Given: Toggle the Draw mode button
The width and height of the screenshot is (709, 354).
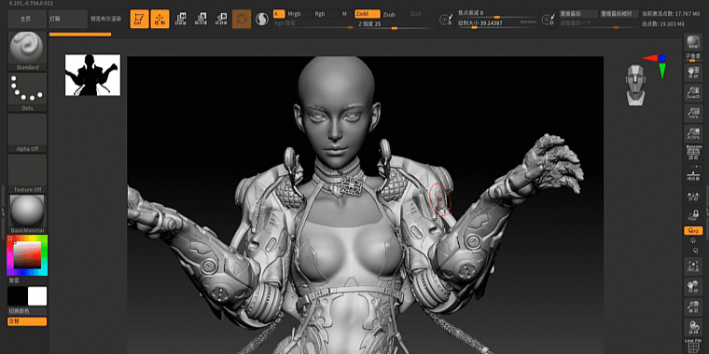Looking at the screenshot, I should tap(160, 19).
